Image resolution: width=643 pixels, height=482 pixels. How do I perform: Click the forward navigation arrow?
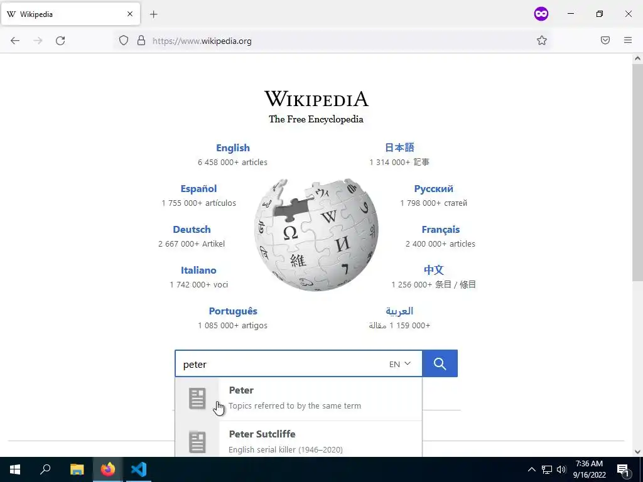click(38, 41)
